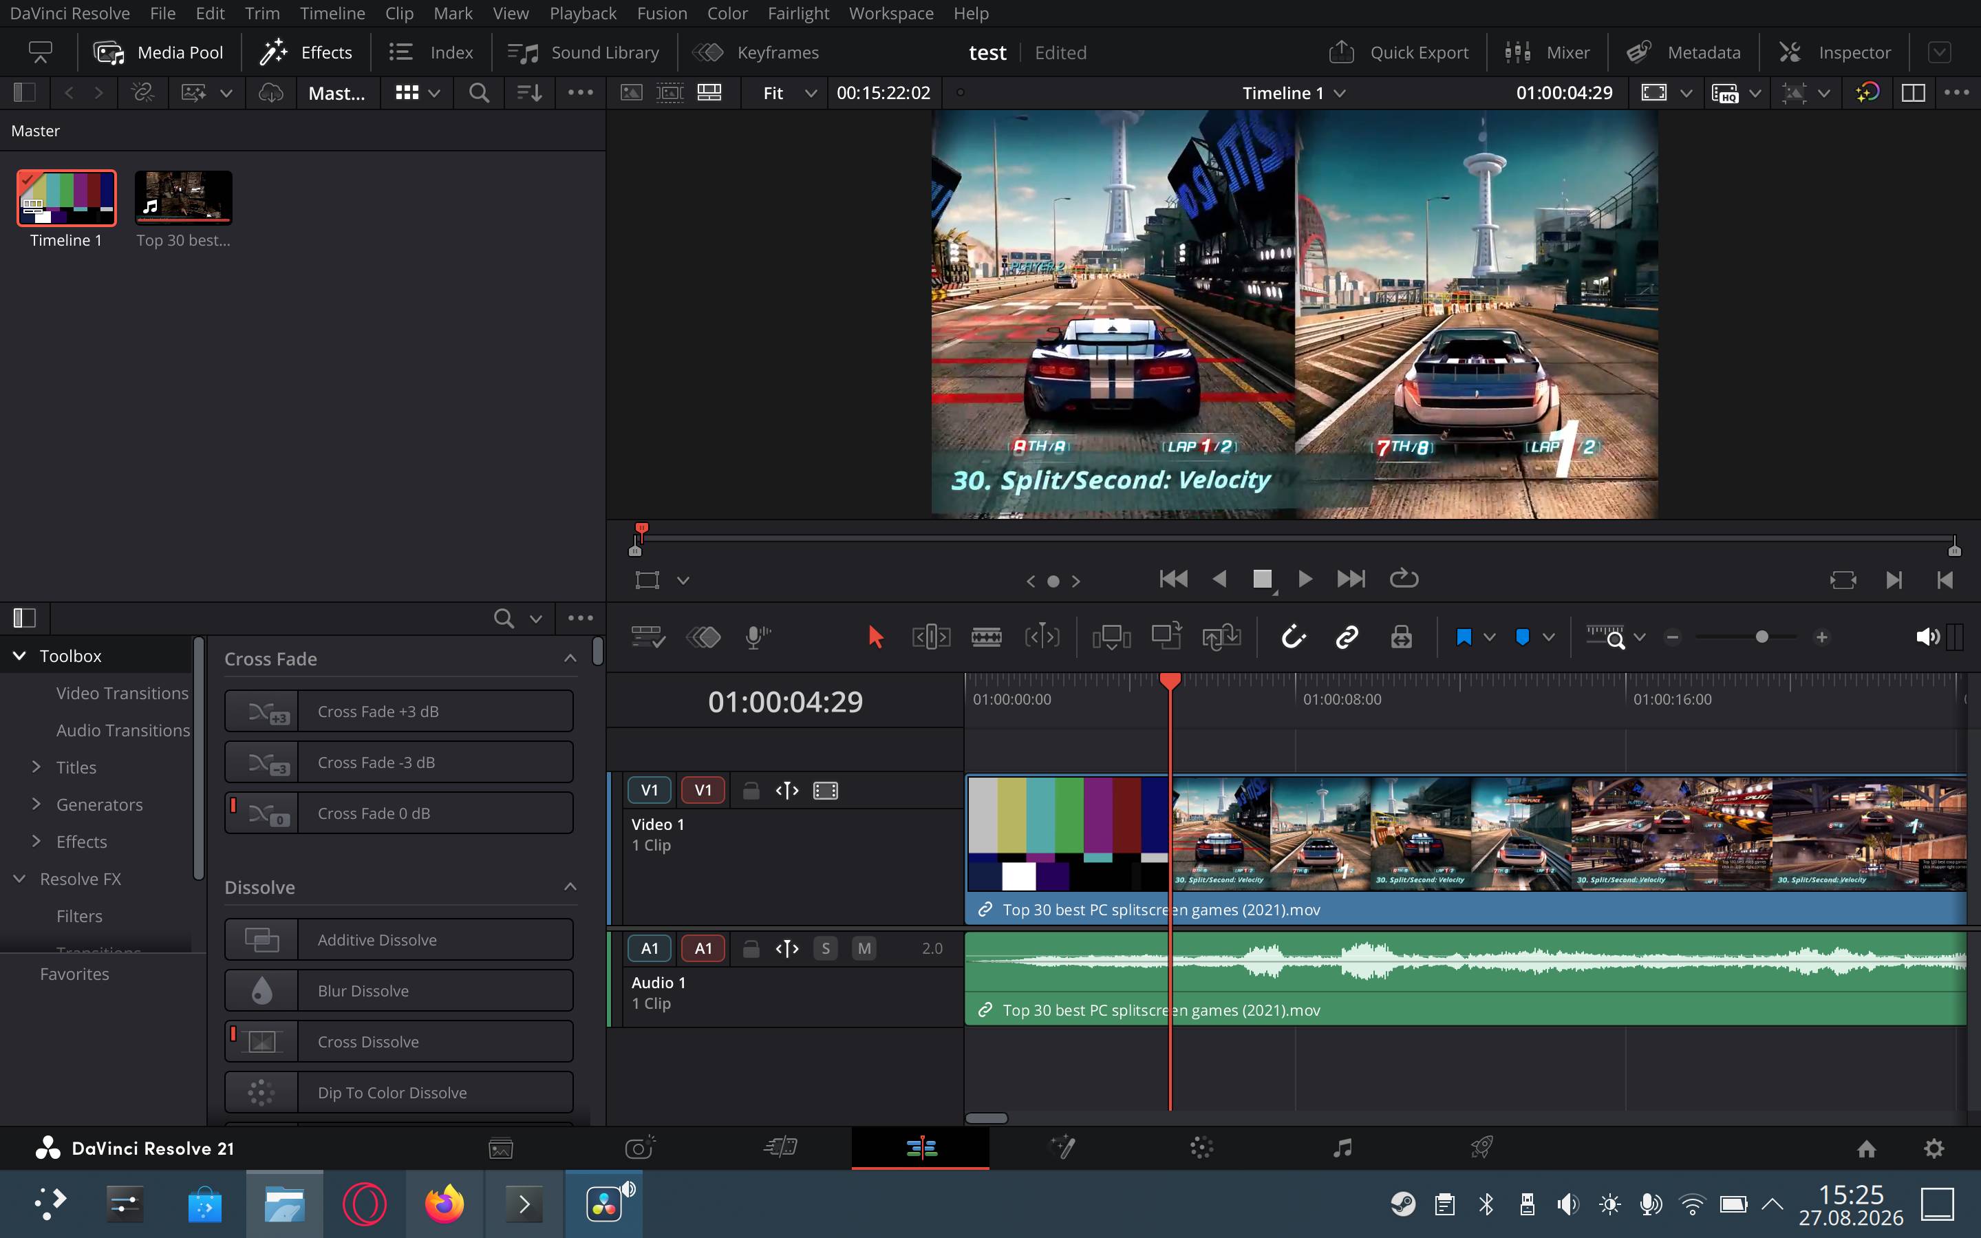This screenshot has width=1981, height=1238.
Task: Toggle loop playback
Action: click(x=1404, y=579)
